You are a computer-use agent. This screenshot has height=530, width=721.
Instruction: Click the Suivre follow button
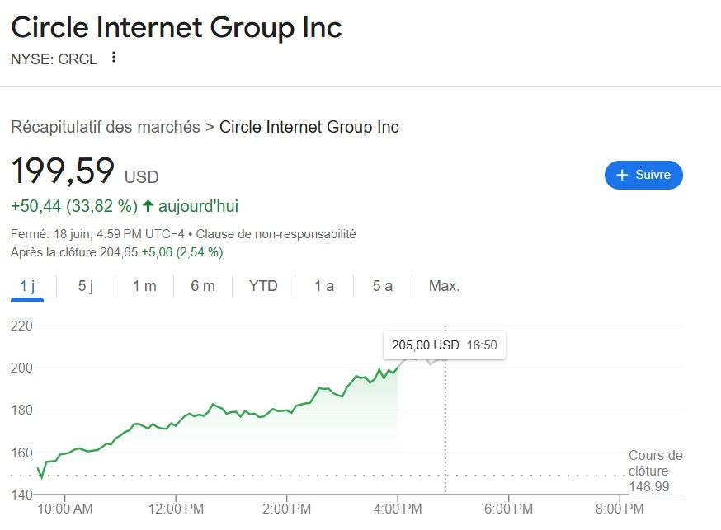coord(643,175)
